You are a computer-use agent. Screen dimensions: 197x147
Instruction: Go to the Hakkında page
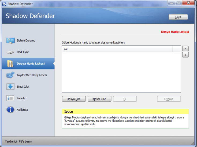[22, 110]
